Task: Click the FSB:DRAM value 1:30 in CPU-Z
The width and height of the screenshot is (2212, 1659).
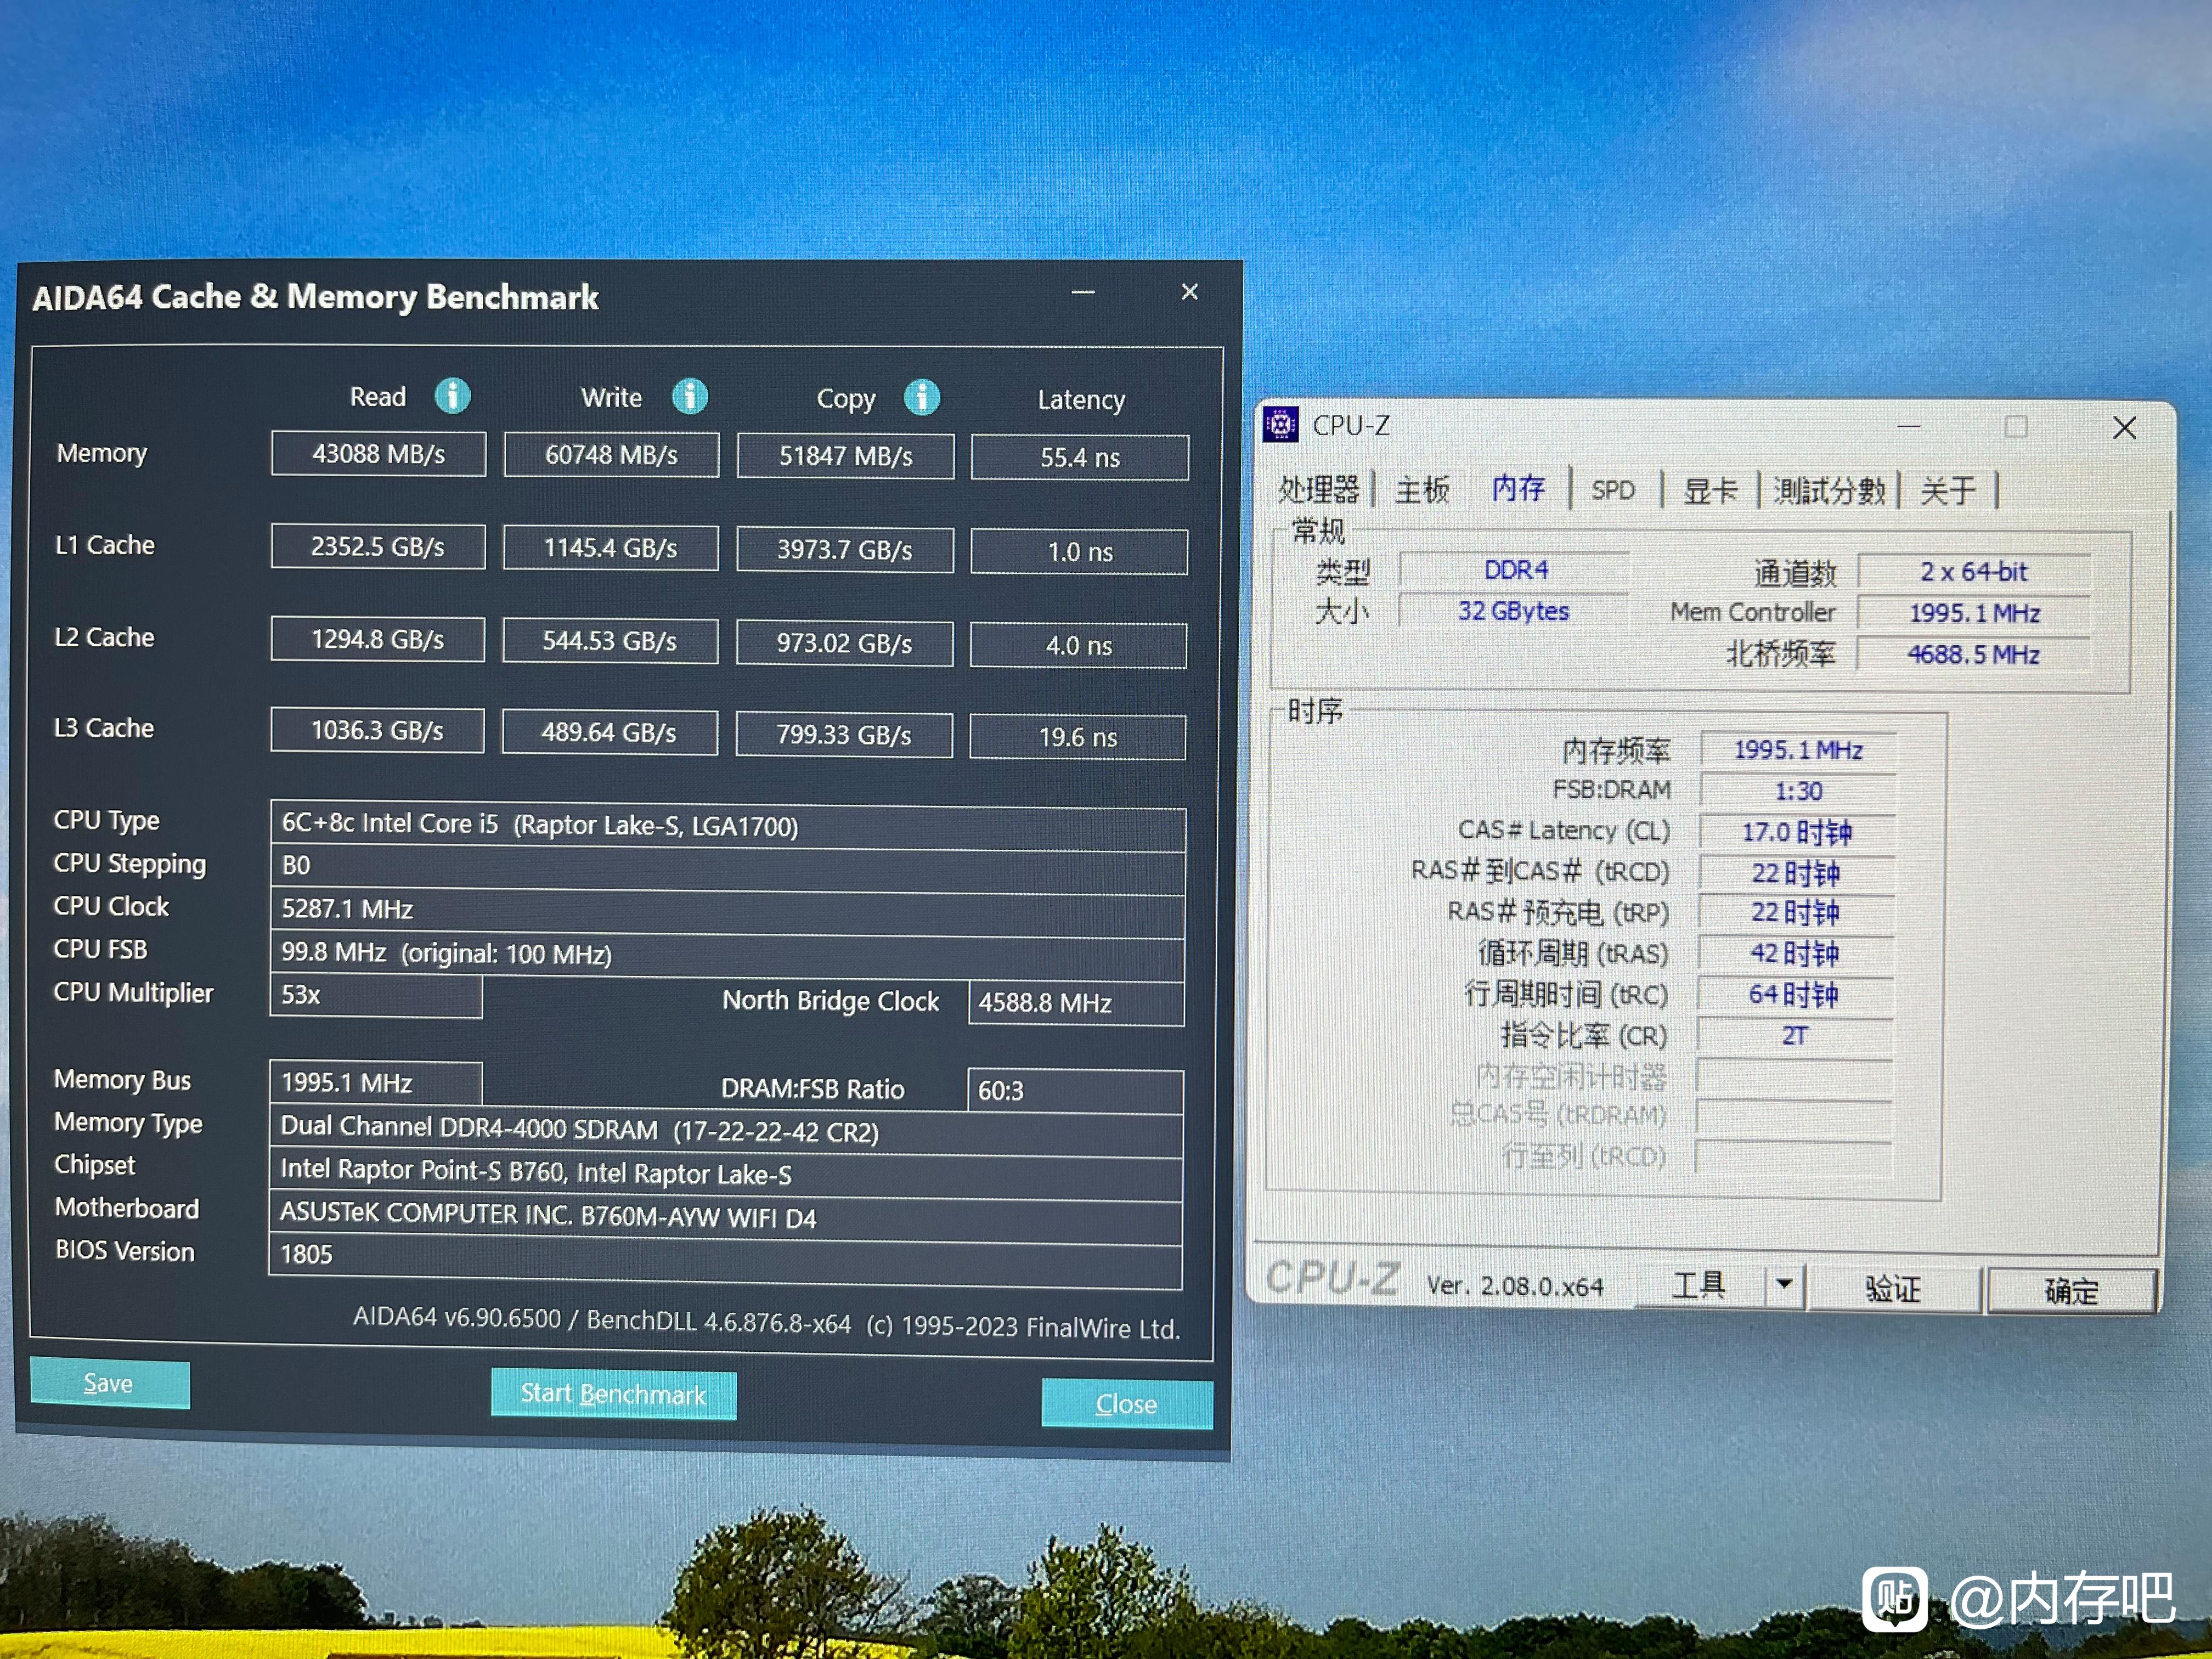Action: tap(1797, 791)
